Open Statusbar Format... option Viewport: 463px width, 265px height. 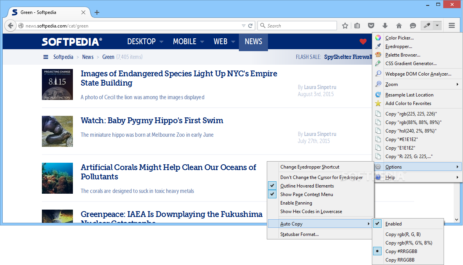(320, 234)
